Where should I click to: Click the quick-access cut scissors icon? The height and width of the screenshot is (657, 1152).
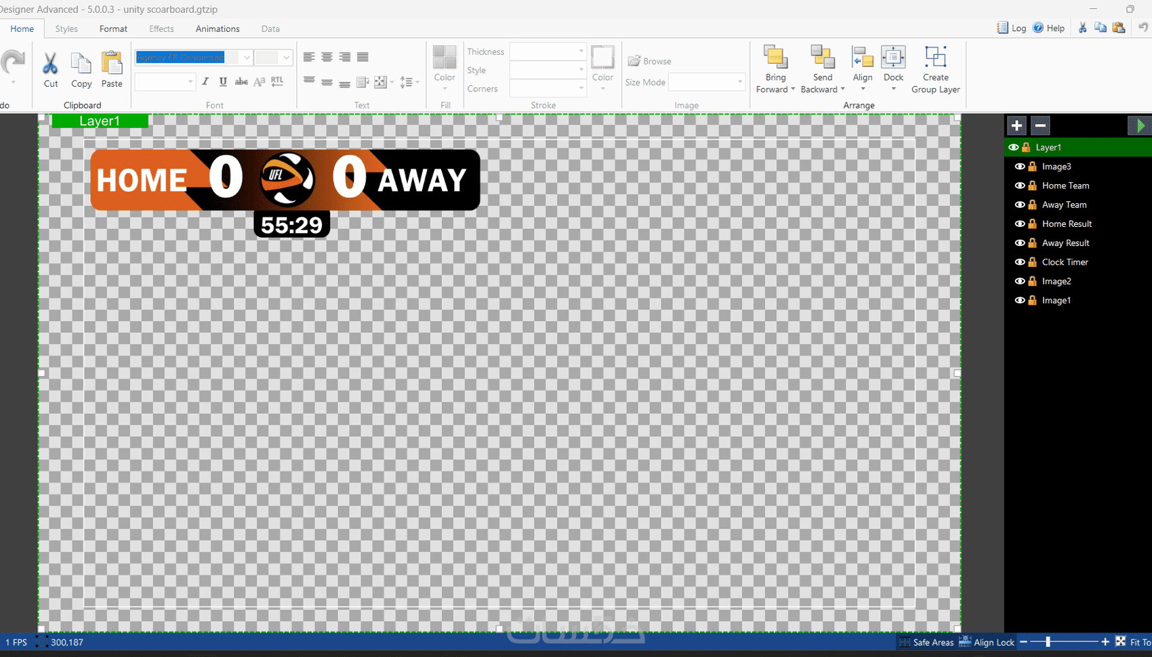coord(1082,28)
